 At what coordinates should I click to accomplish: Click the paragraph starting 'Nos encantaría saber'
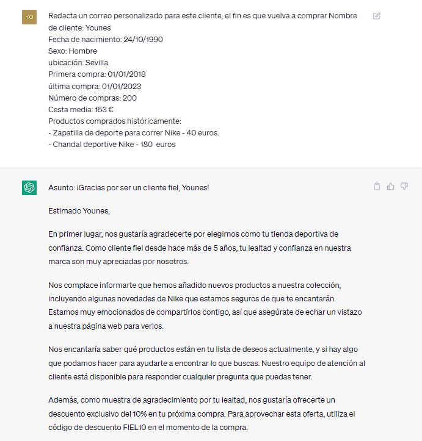pos(201,364)
